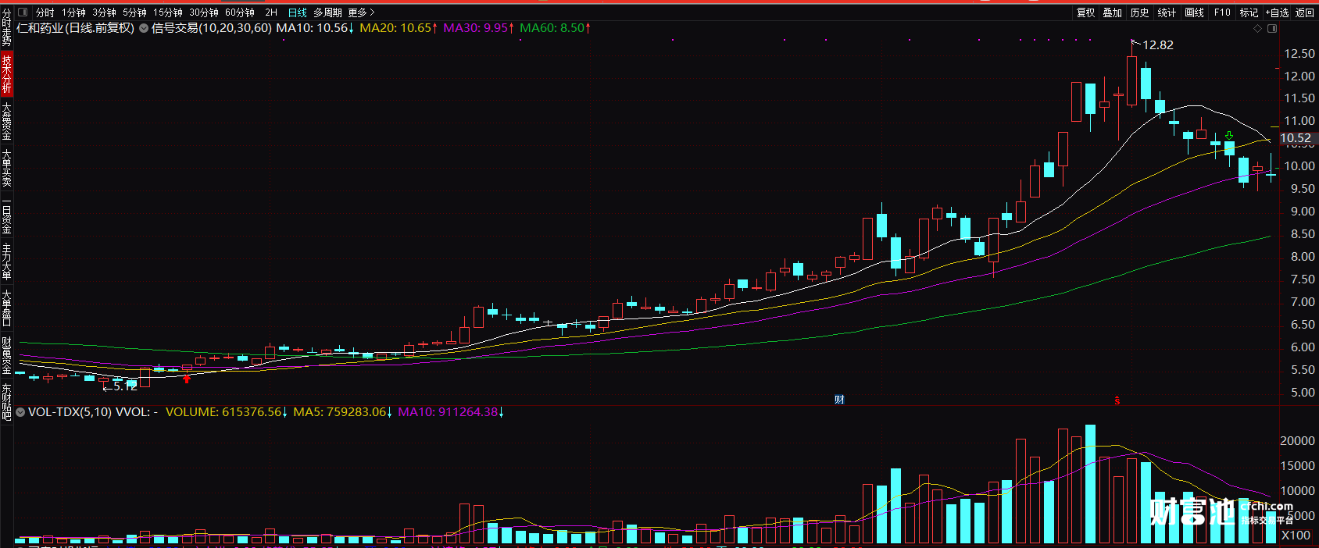Switch to 分时 chart period
This screenshot has width=1319, height=548.
point(45,12)
